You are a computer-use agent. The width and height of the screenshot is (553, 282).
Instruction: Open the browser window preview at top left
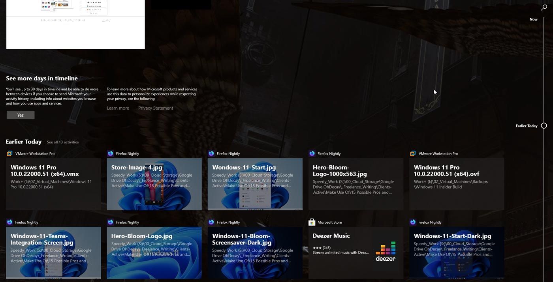75,24
